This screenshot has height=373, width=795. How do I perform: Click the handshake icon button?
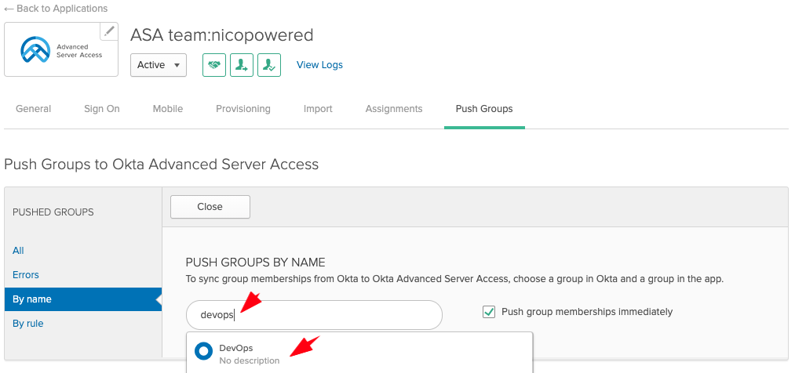tap(214, 65)
